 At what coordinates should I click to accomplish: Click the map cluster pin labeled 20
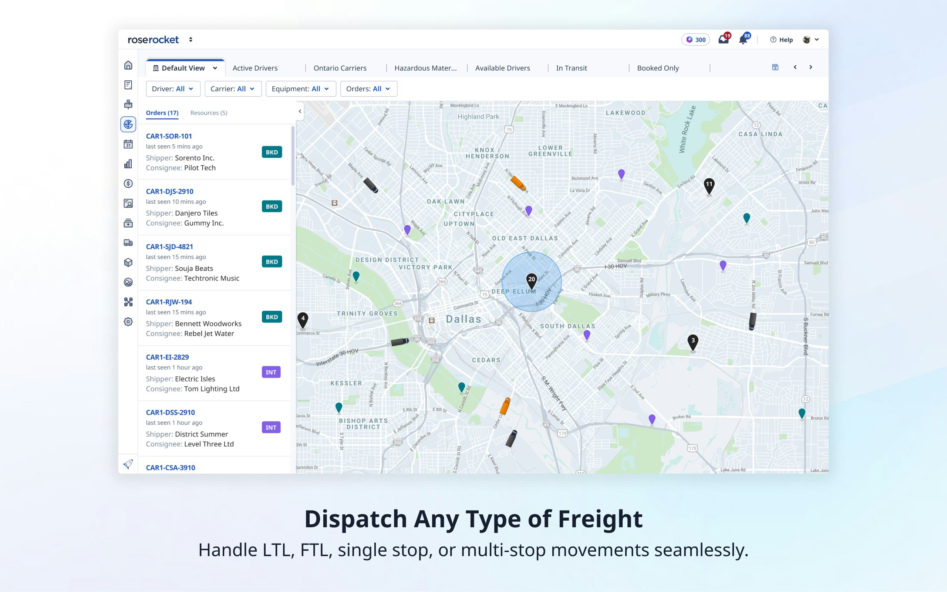531,280
